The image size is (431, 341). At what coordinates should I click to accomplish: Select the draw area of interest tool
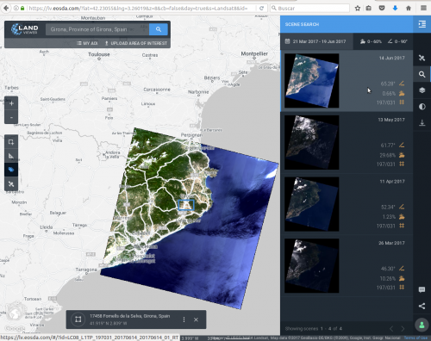pyautogui.click(x=11, y=142)
